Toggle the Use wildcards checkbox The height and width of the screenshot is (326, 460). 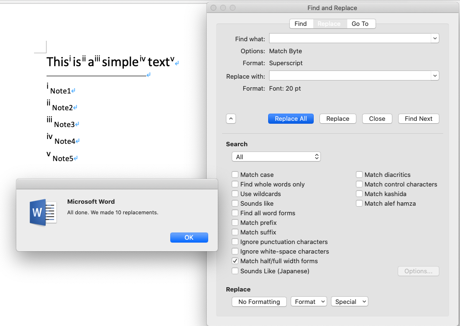point(235,194)
